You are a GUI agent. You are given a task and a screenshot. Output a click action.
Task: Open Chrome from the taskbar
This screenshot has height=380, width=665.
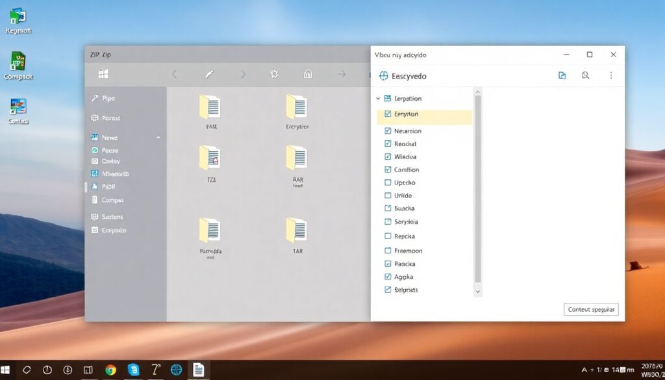pos(110,370)
